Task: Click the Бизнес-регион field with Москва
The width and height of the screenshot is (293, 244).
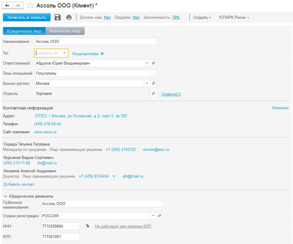Action: coord(89,83)
